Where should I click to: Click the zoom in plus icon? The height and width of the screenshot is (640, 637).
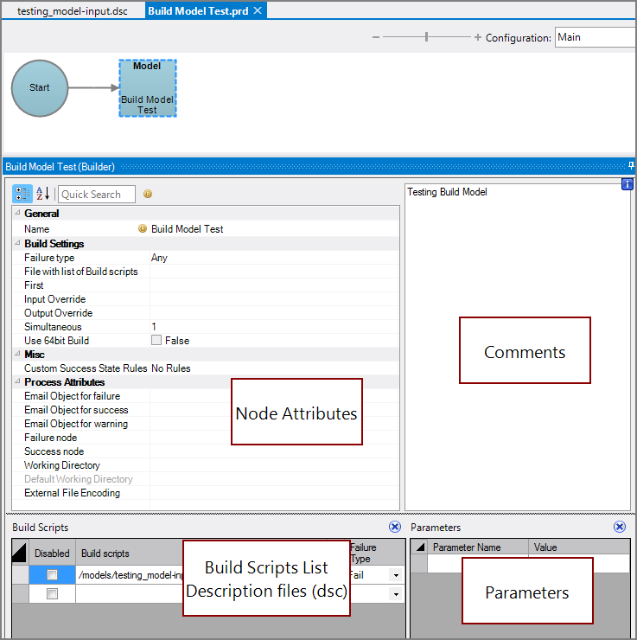478,37
